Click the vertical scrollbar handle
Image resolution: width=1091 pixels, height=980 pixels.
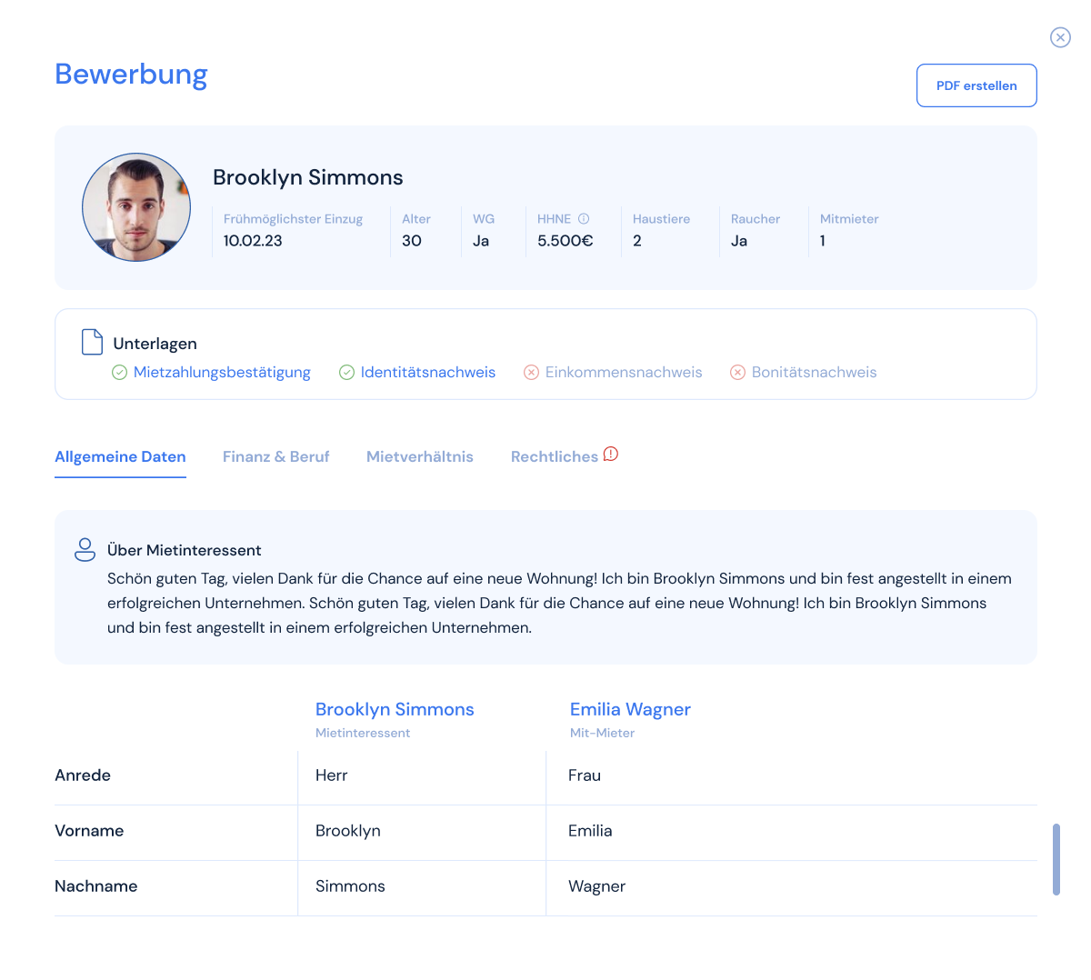coord(1056,859)
